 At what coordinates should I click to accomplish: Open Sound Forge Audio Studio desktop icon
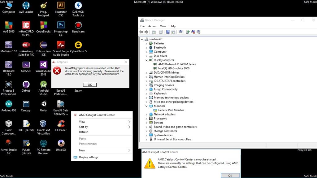pos(61,49)
